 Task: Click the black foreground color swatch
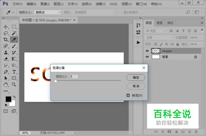point(8,99)
